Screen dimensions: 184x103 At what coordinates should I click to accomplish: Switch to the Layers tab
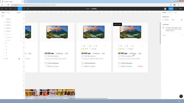pos(3,13)
